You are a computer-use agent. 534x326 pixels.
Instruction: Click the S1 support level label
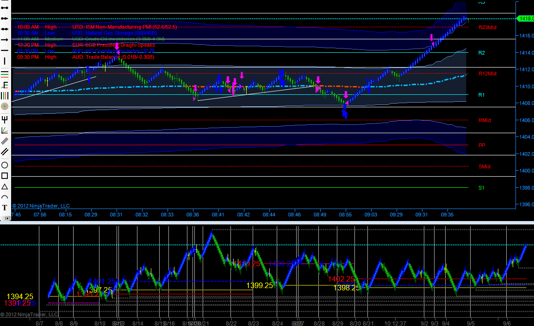[481, 188]
